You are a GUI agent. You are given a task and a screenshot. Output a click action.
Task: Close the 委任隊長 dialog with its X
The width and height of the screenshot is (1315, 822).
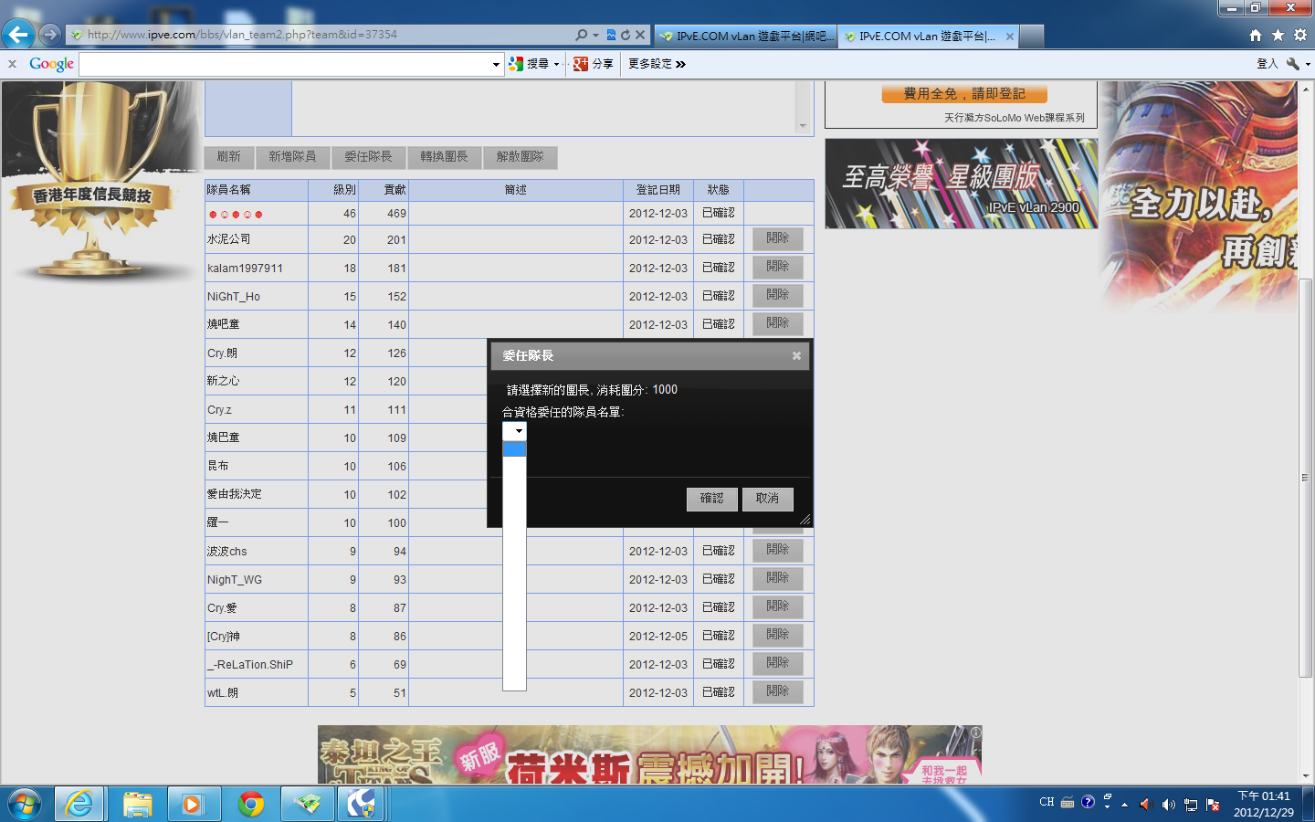coord(796,356)
